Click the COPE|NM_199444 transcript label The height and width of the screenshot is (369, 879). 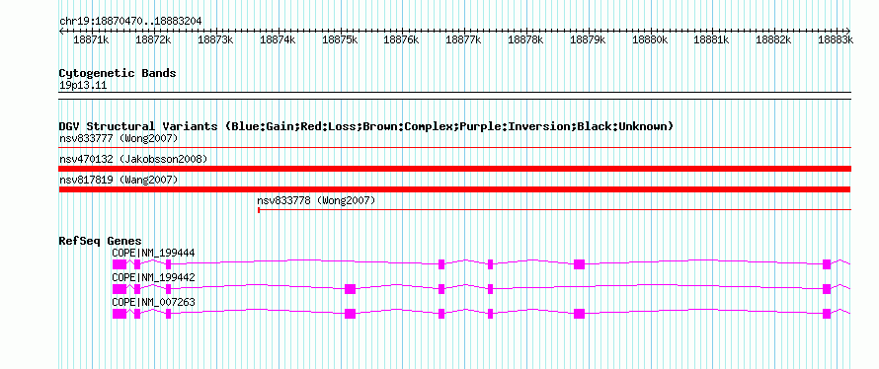(154, 254)
